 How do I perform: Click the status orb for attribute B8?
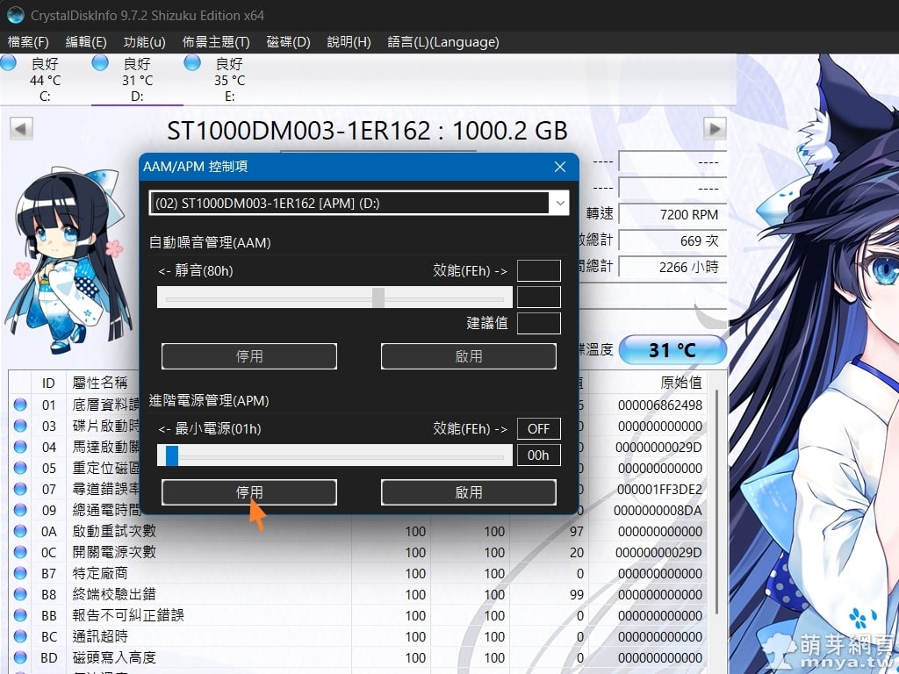[x=20, y=594]
